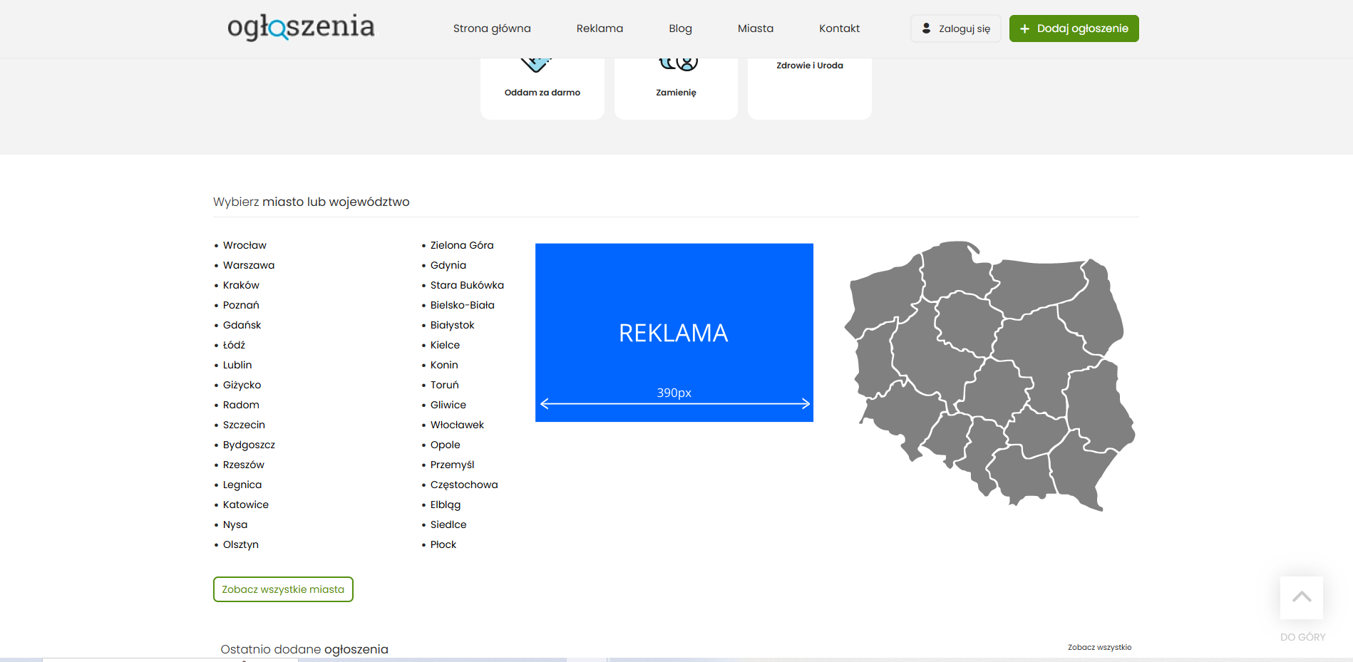Select Olsztyn in the city list
Image resolution: width=1353 pixels, height=662 pixels.
[240, 544]
